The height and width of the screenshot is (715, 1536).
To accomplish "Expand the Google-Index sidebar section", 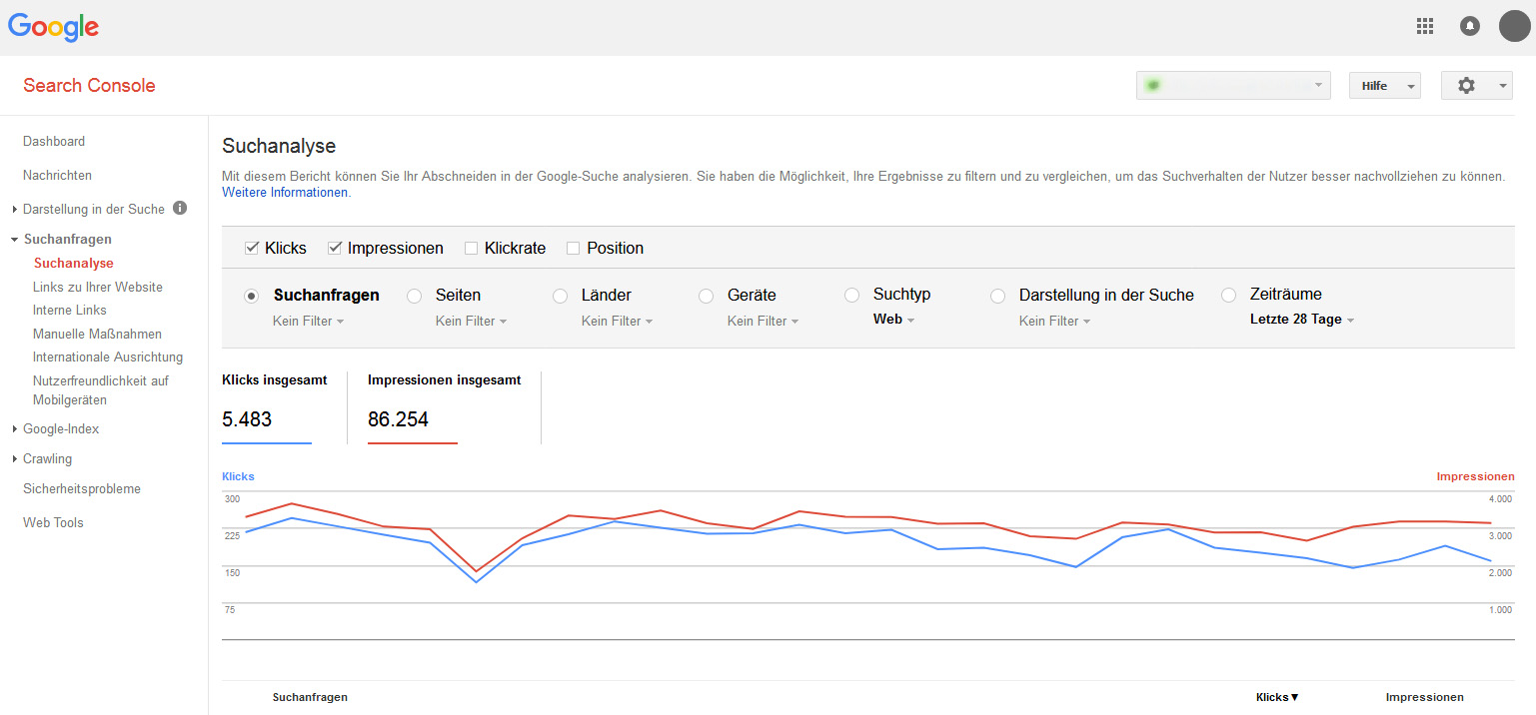I will [x=60, y=429].
